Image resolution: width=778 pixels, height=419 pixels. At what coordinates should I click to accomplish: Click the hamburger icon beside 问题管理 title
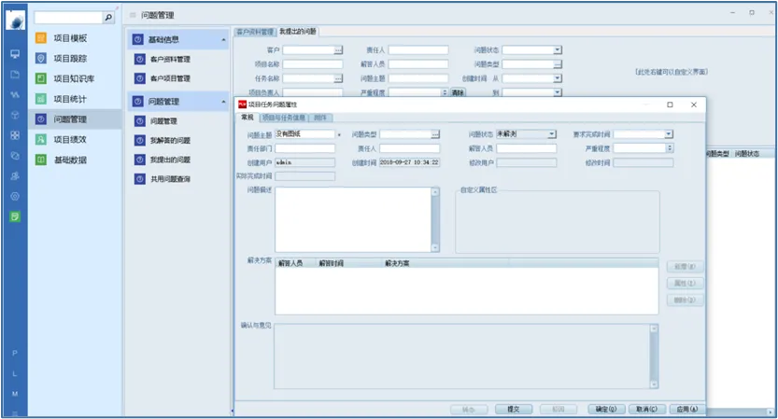click(x=133, y=15)
